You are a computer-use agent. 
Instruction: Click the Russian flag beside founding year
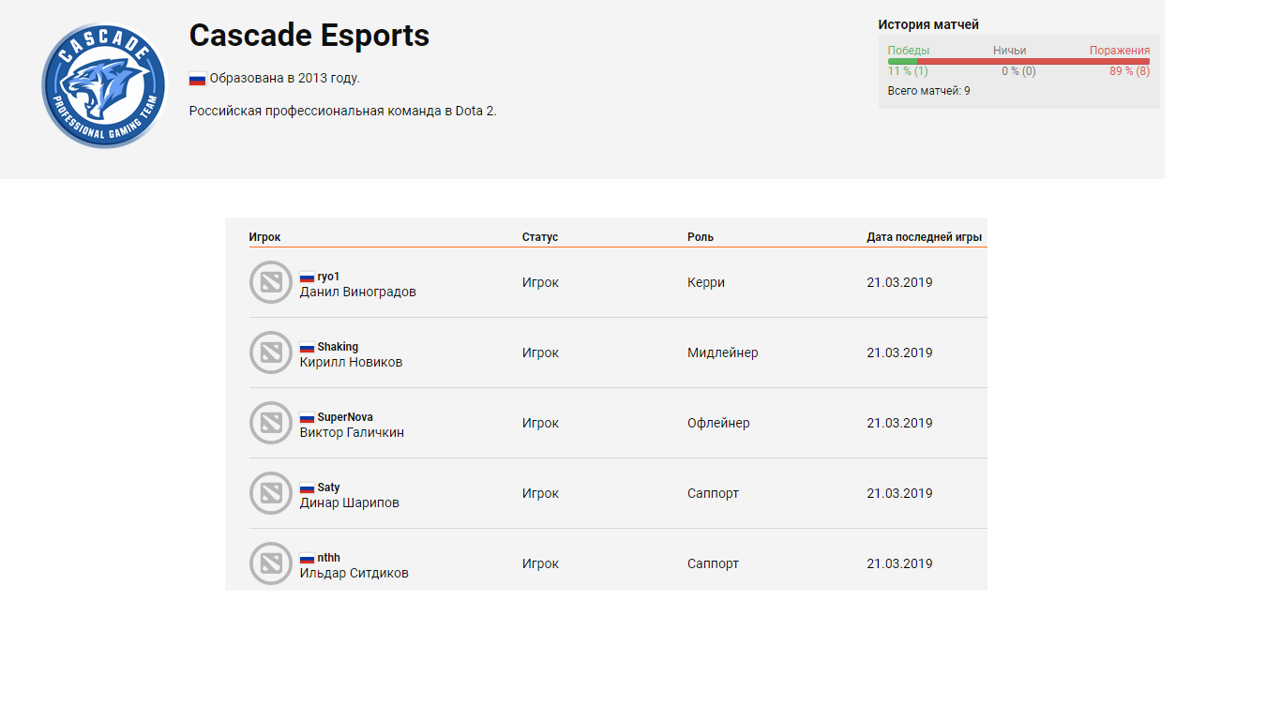[x=197, y=79]
